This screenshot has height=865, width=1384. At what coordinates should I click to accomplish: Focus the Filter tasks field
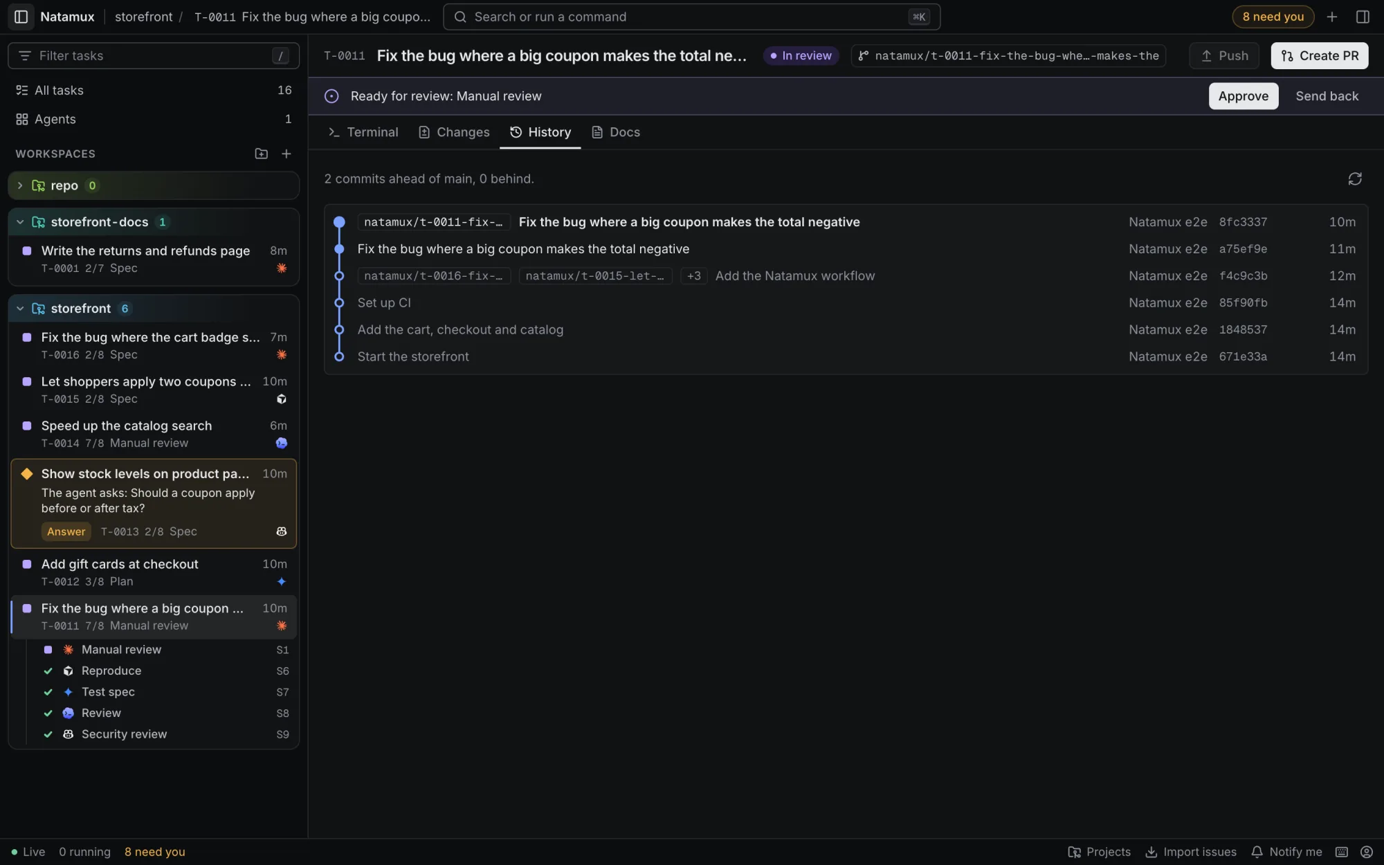[154, 55]
